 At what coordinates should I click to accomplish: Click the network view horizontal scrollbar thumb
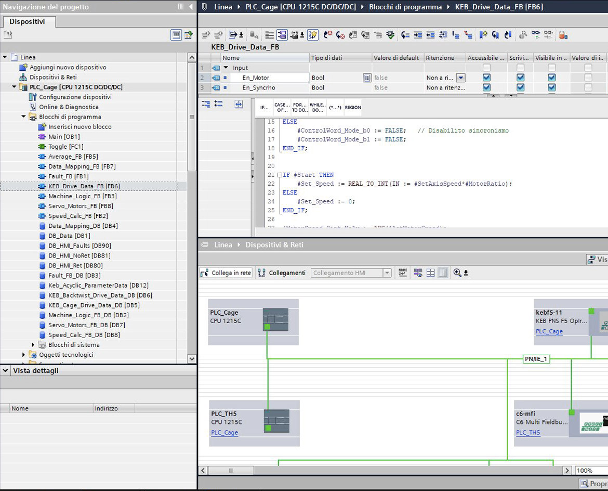[x=231, y=470]
